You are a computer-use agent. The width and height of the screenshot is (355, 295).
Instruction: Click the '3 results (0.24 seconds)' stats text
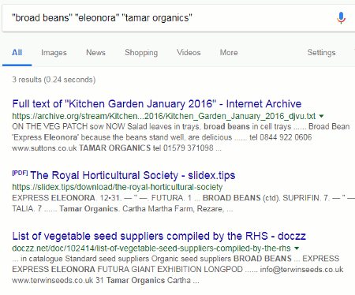tap(54, 80)
